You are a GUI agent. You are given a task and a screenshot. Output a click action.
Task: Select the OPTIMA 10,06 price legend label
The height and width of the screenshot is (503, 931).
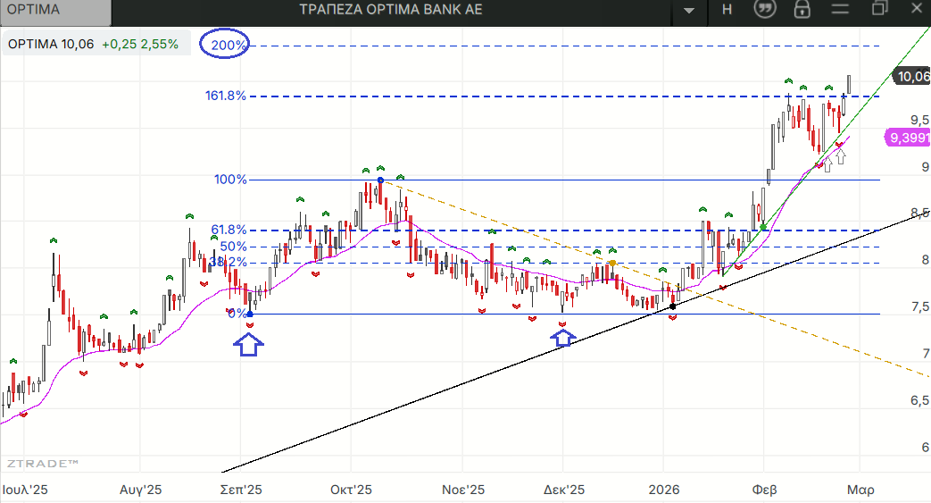[x=51, y=44]
